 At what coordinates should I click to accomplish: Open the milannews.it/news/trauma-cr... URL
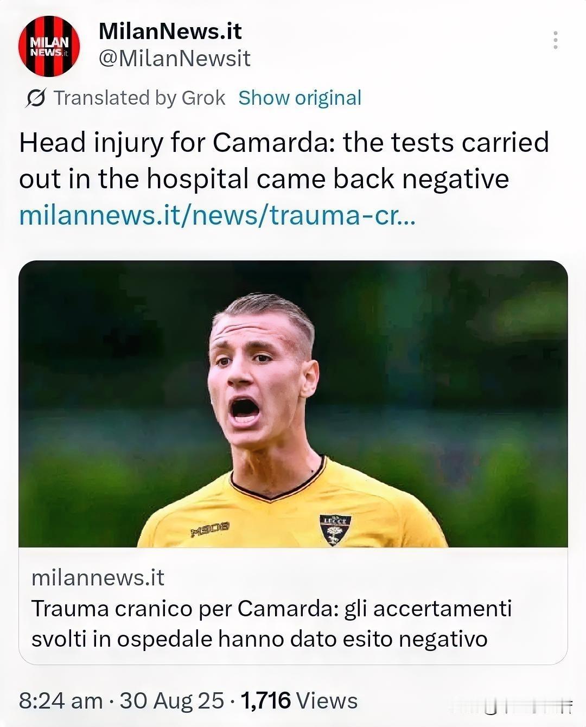tap(217, 215)
